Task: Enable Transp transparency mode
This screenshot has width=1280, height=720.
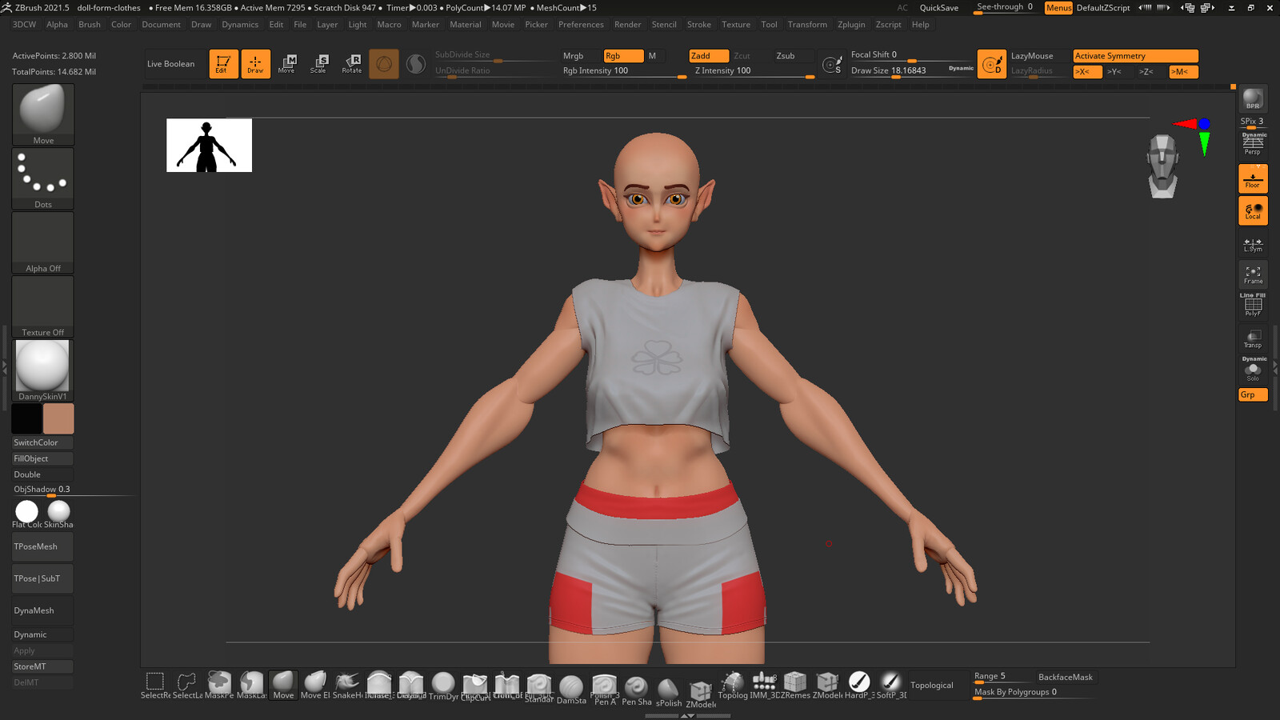Action: [1253, 339]
